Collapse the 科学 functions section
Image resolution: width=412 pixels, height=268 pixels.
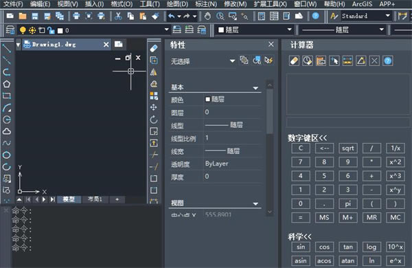pyautogui.click(x=299, y=236)
